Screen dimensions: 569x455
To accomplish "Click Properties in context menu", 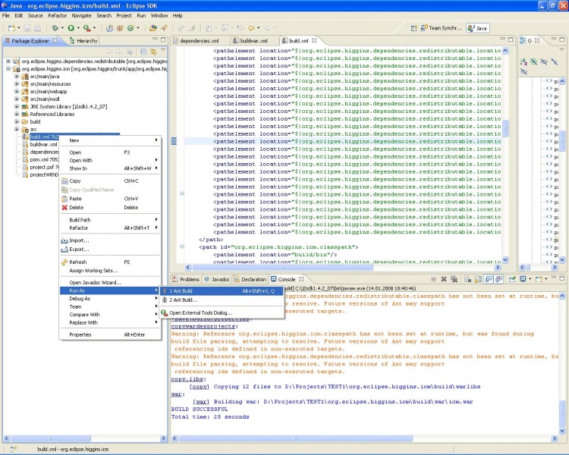I will pyautogui.click(x=110, y=335).
